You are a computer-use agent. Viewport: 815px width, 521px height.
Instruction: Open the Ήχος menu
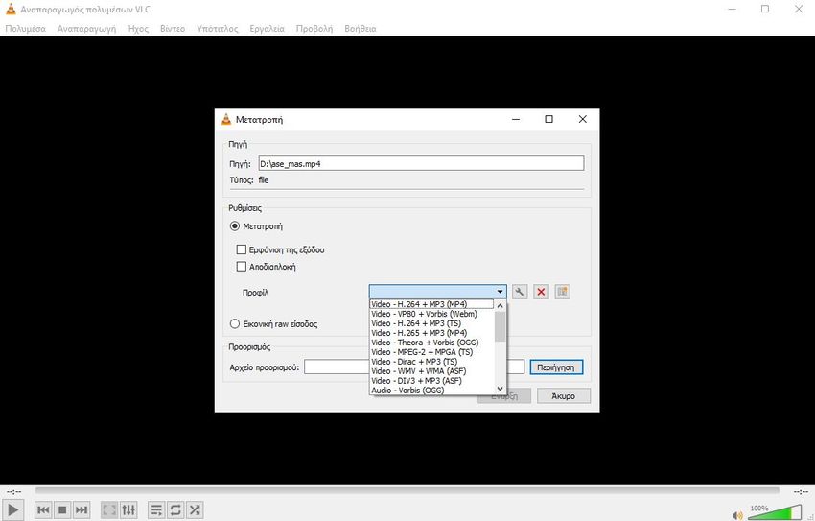pos(138,29)
